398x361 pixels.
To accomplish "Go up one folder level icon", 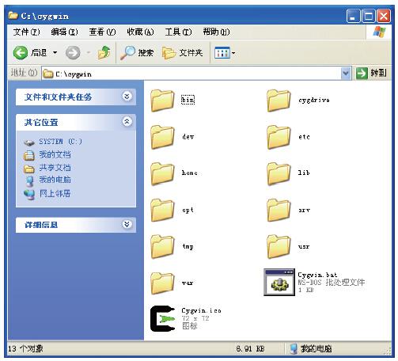I will (104, 53).
